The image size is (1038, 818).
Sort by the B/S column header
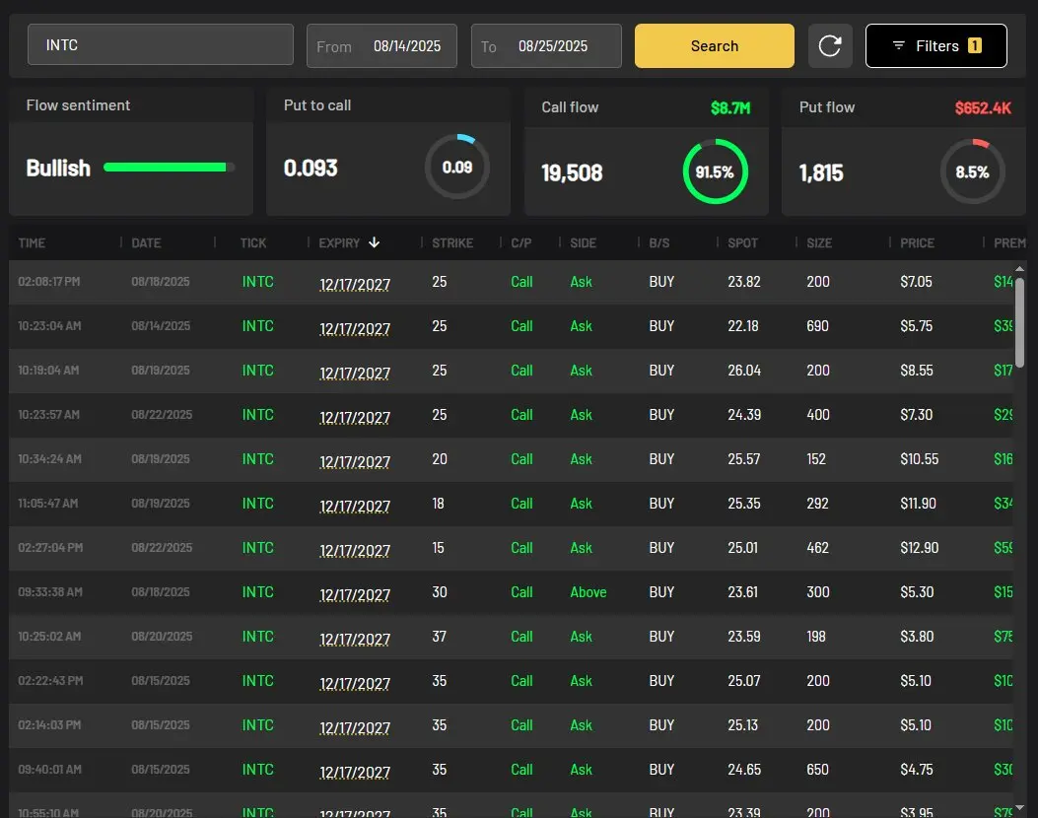coord(659,242)
